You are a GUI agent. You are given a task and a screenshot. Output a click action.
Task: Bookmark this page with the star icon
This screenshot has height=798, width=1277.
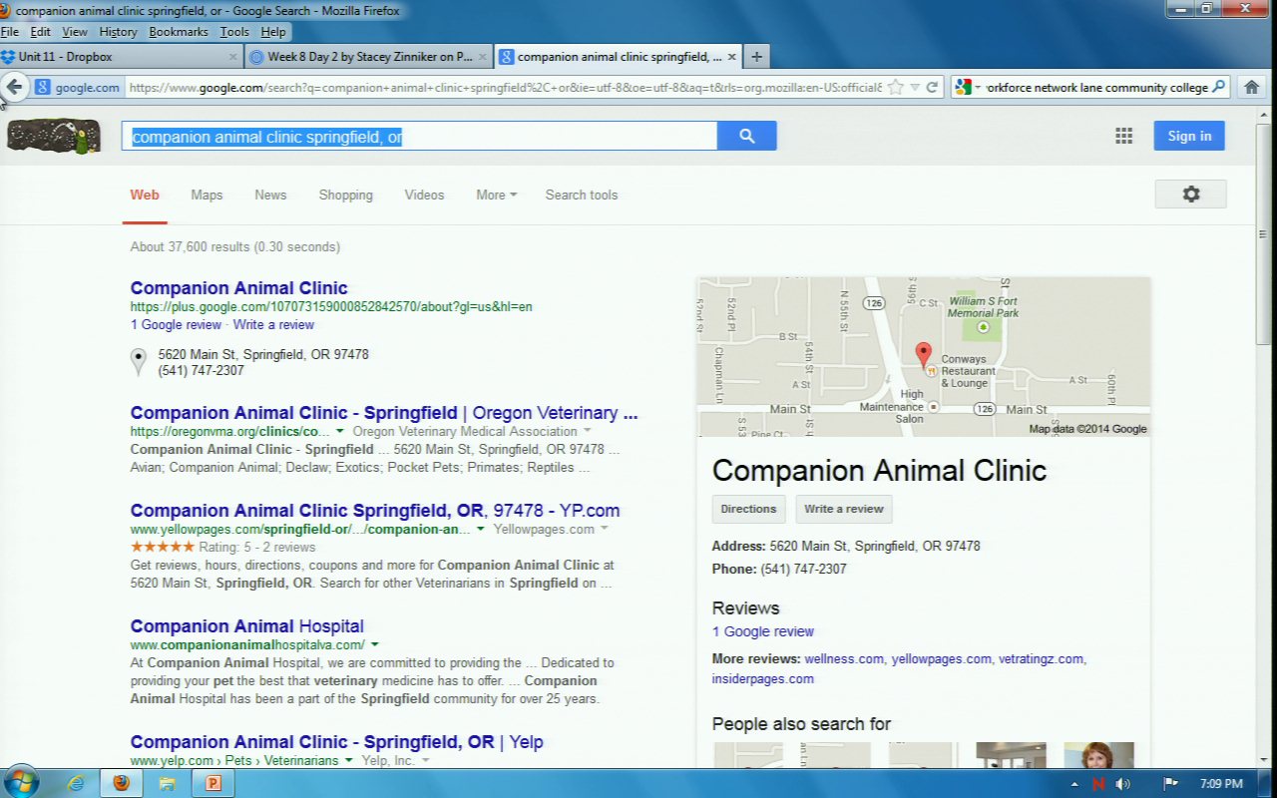click(895, 87)
